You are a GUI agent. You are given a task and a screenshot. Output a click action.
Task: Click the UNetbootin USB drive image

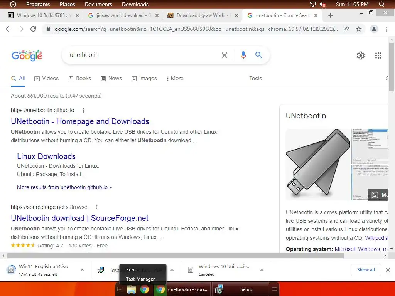tap(318, 165)
